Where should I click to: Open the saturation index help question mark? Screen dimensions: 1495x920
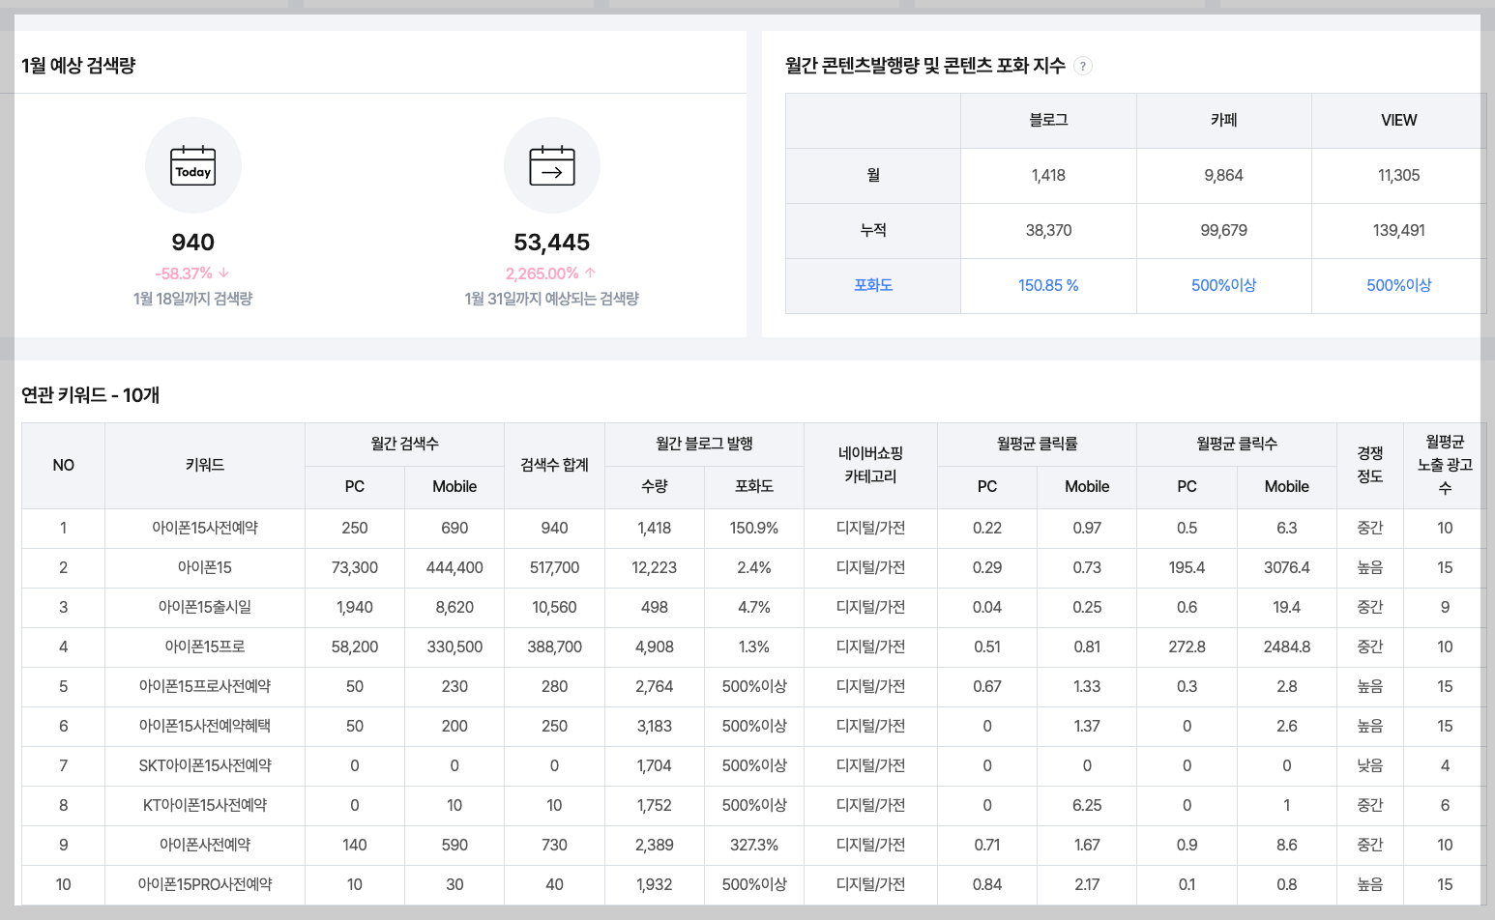[x=1083, y=66]
